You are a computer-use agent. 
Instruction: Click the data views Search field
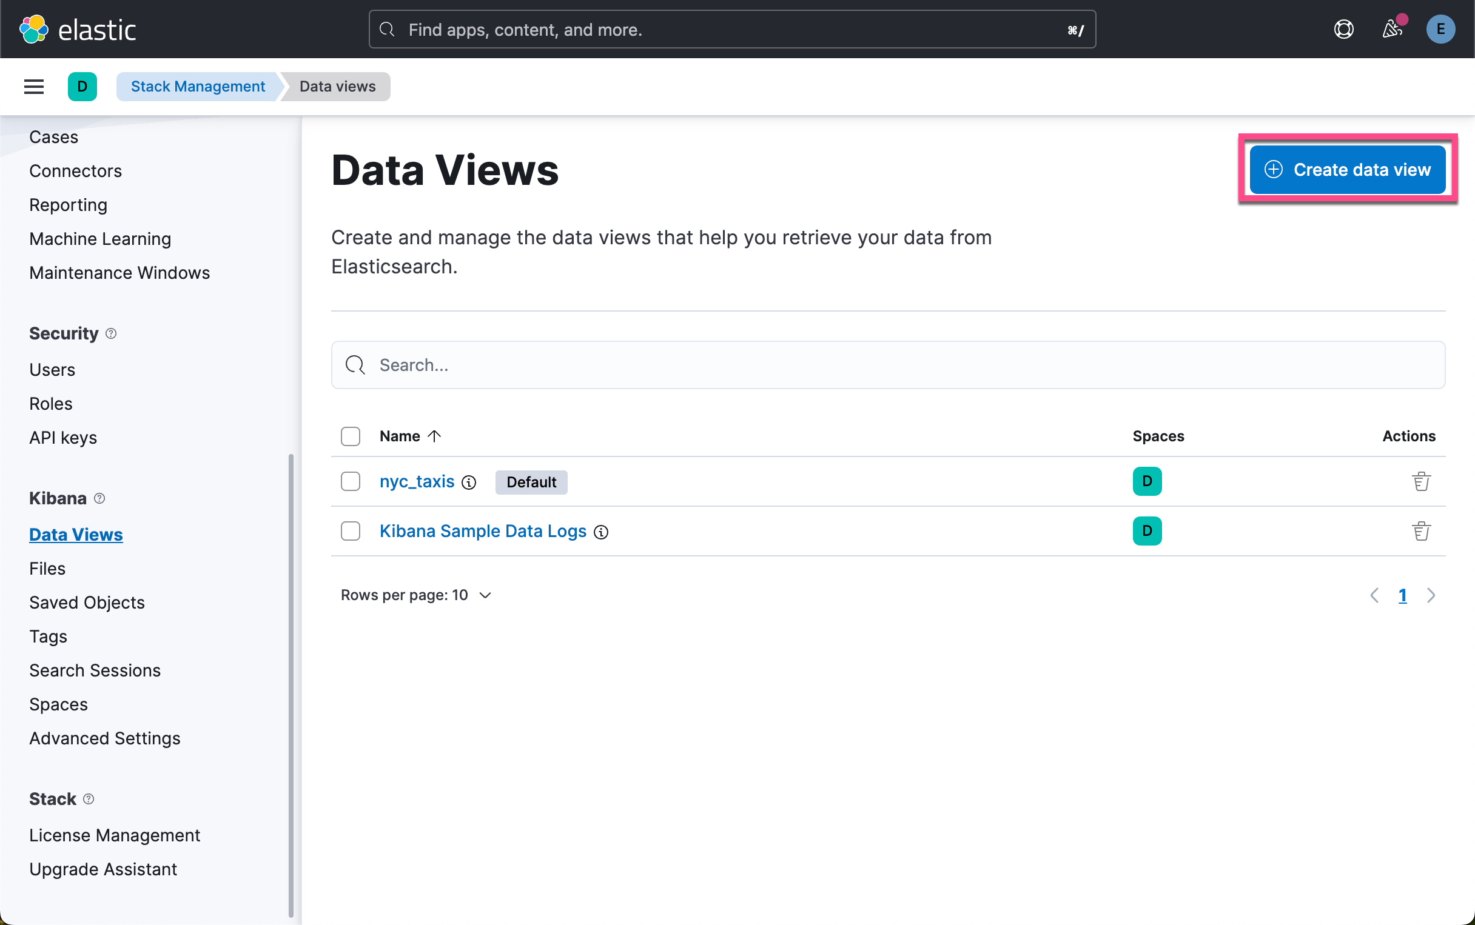tap(734, 365)
